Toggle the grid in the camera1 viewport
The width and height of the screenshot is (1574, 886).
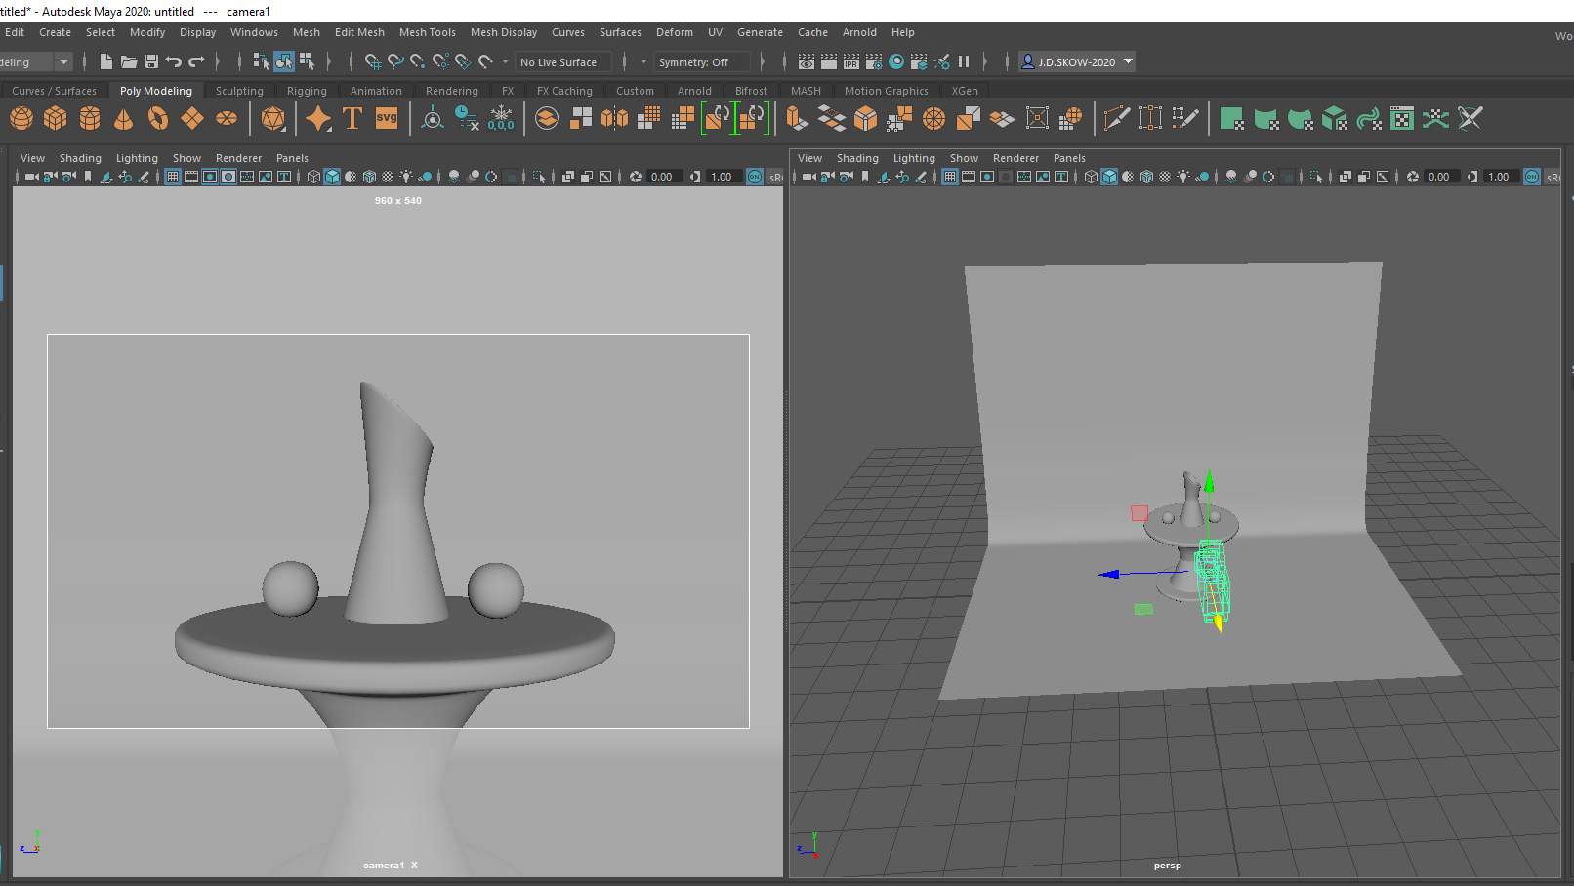coord(173,177)
